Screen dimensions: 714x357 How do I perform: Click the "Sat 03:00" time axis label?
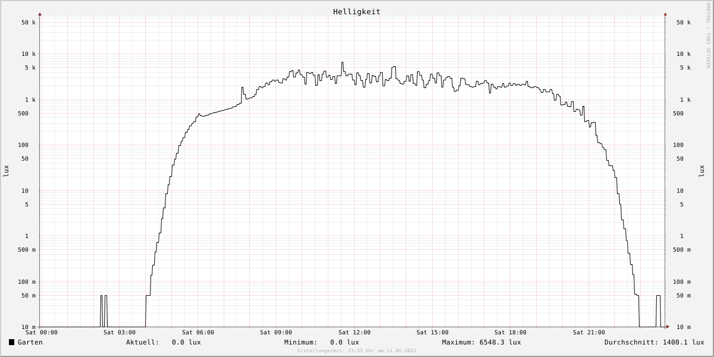pyautogui.click(x=120, y=333)
